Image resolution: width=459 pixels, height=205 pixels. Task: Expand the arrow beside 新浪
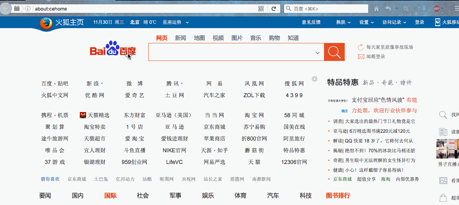pyautogui.click(x=102, y=84)
